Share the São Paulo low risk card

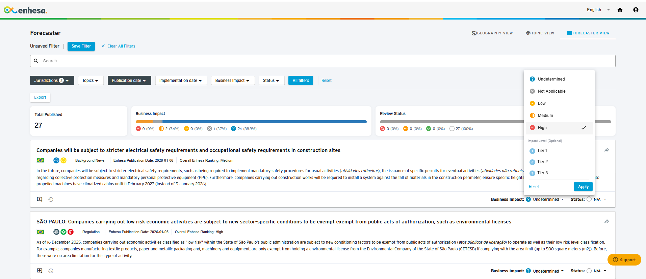606,221
